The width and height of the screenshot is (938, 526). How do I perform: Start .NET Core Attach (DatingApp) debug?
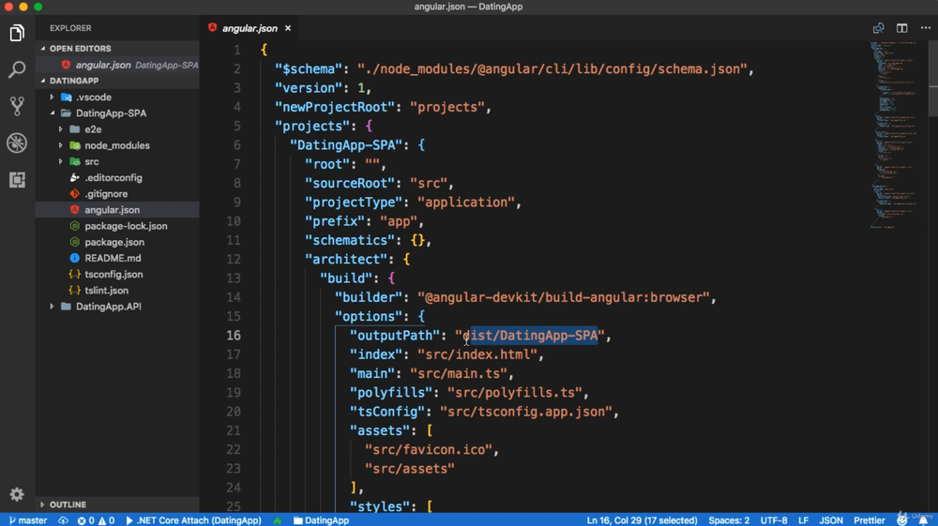point(193,520)
